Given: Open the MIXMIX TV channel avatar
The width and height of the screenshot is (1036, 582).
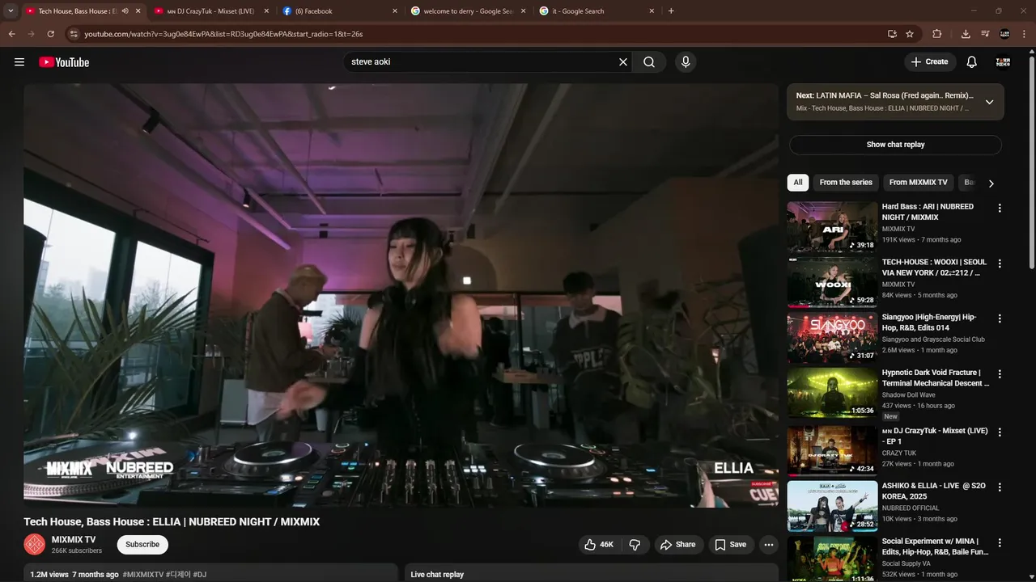Looking at the screenshot, I should click(x=34, y=544).
